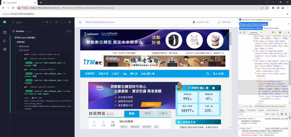Expand the reporter-panel div node
Screen dimensions: 291x137
[254, 51]
